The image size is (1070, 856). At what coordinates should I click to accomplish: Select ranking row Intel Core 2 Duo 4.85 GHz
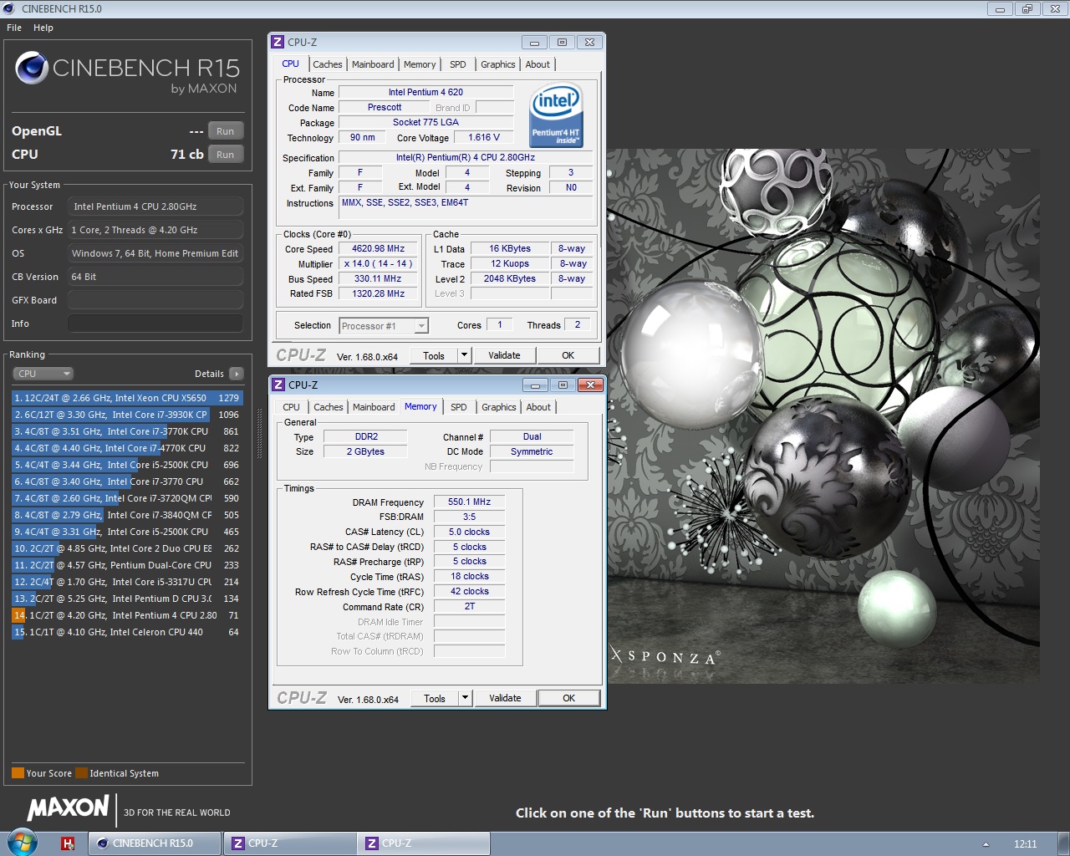coord(127,548)
